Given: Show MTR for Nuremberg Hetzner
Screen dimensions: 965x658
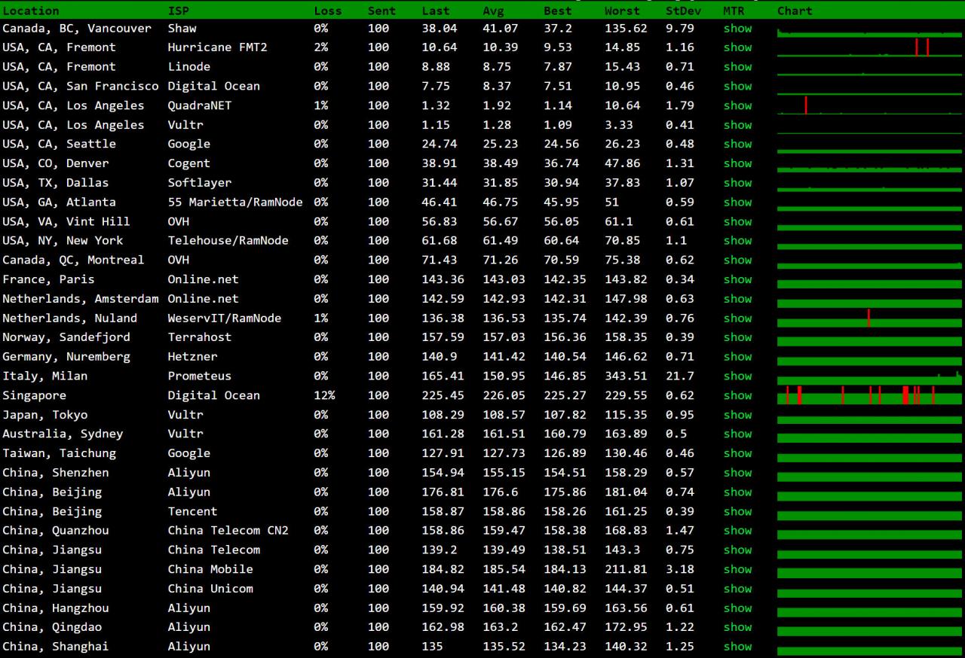Looking at the screenshot, I should pyautogui.click(x=737, y=357).
